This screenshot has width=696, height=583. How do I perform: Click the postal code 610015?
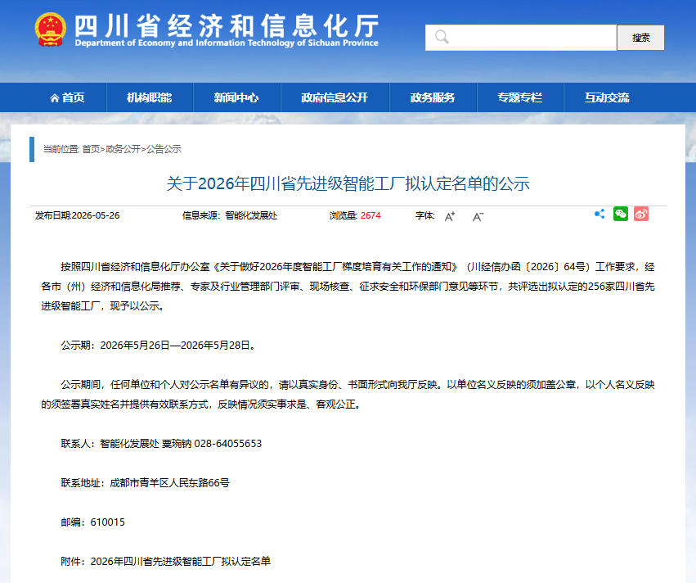pyautogui.click(x=108, y=522)
